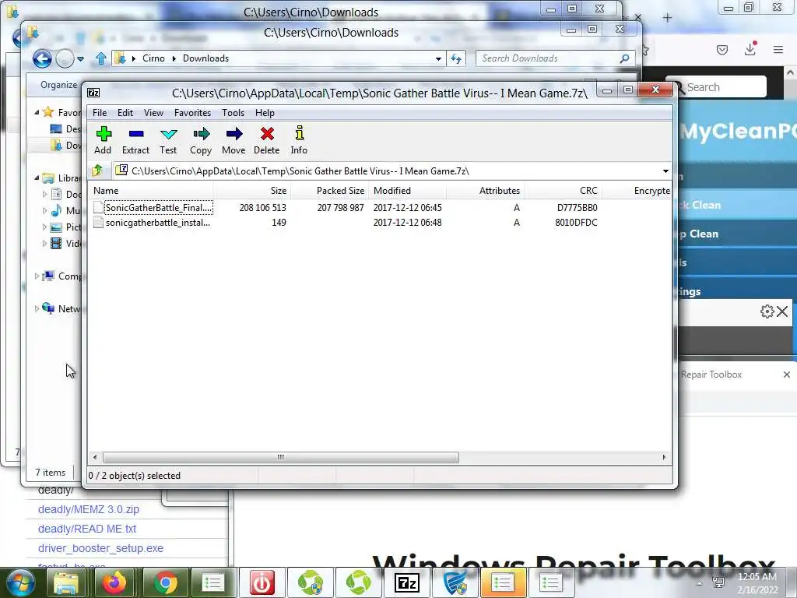Viewport: 797px width, 598px height.
Task: Open Firefox Pocket icon
Action: tap(722, 49)
